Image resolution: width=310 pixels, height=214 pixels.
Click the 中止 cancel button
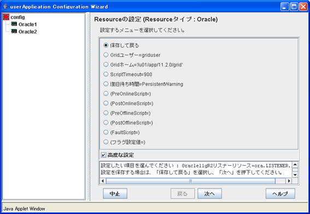[115, 193]
